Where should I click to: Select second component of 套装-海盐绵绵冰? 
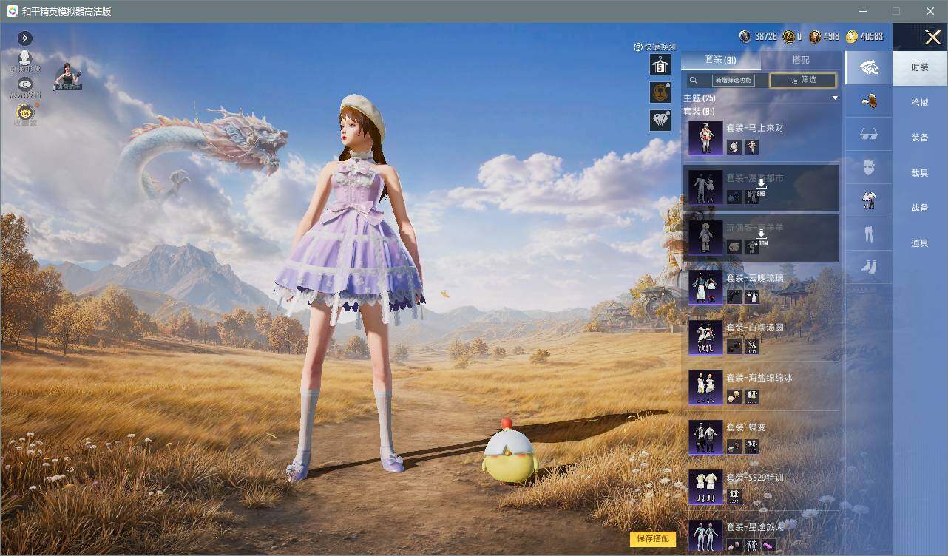752,397
